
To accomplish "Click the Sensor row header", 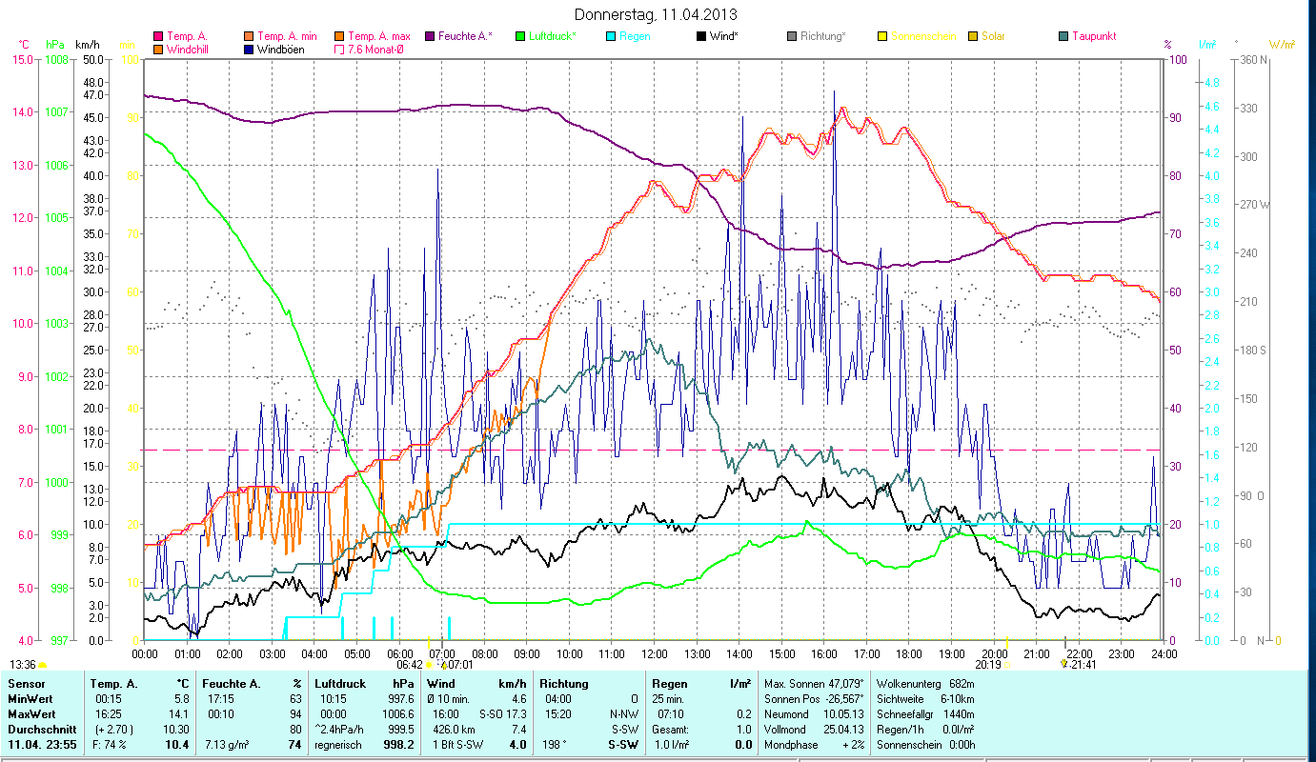I will pos(26,684).
